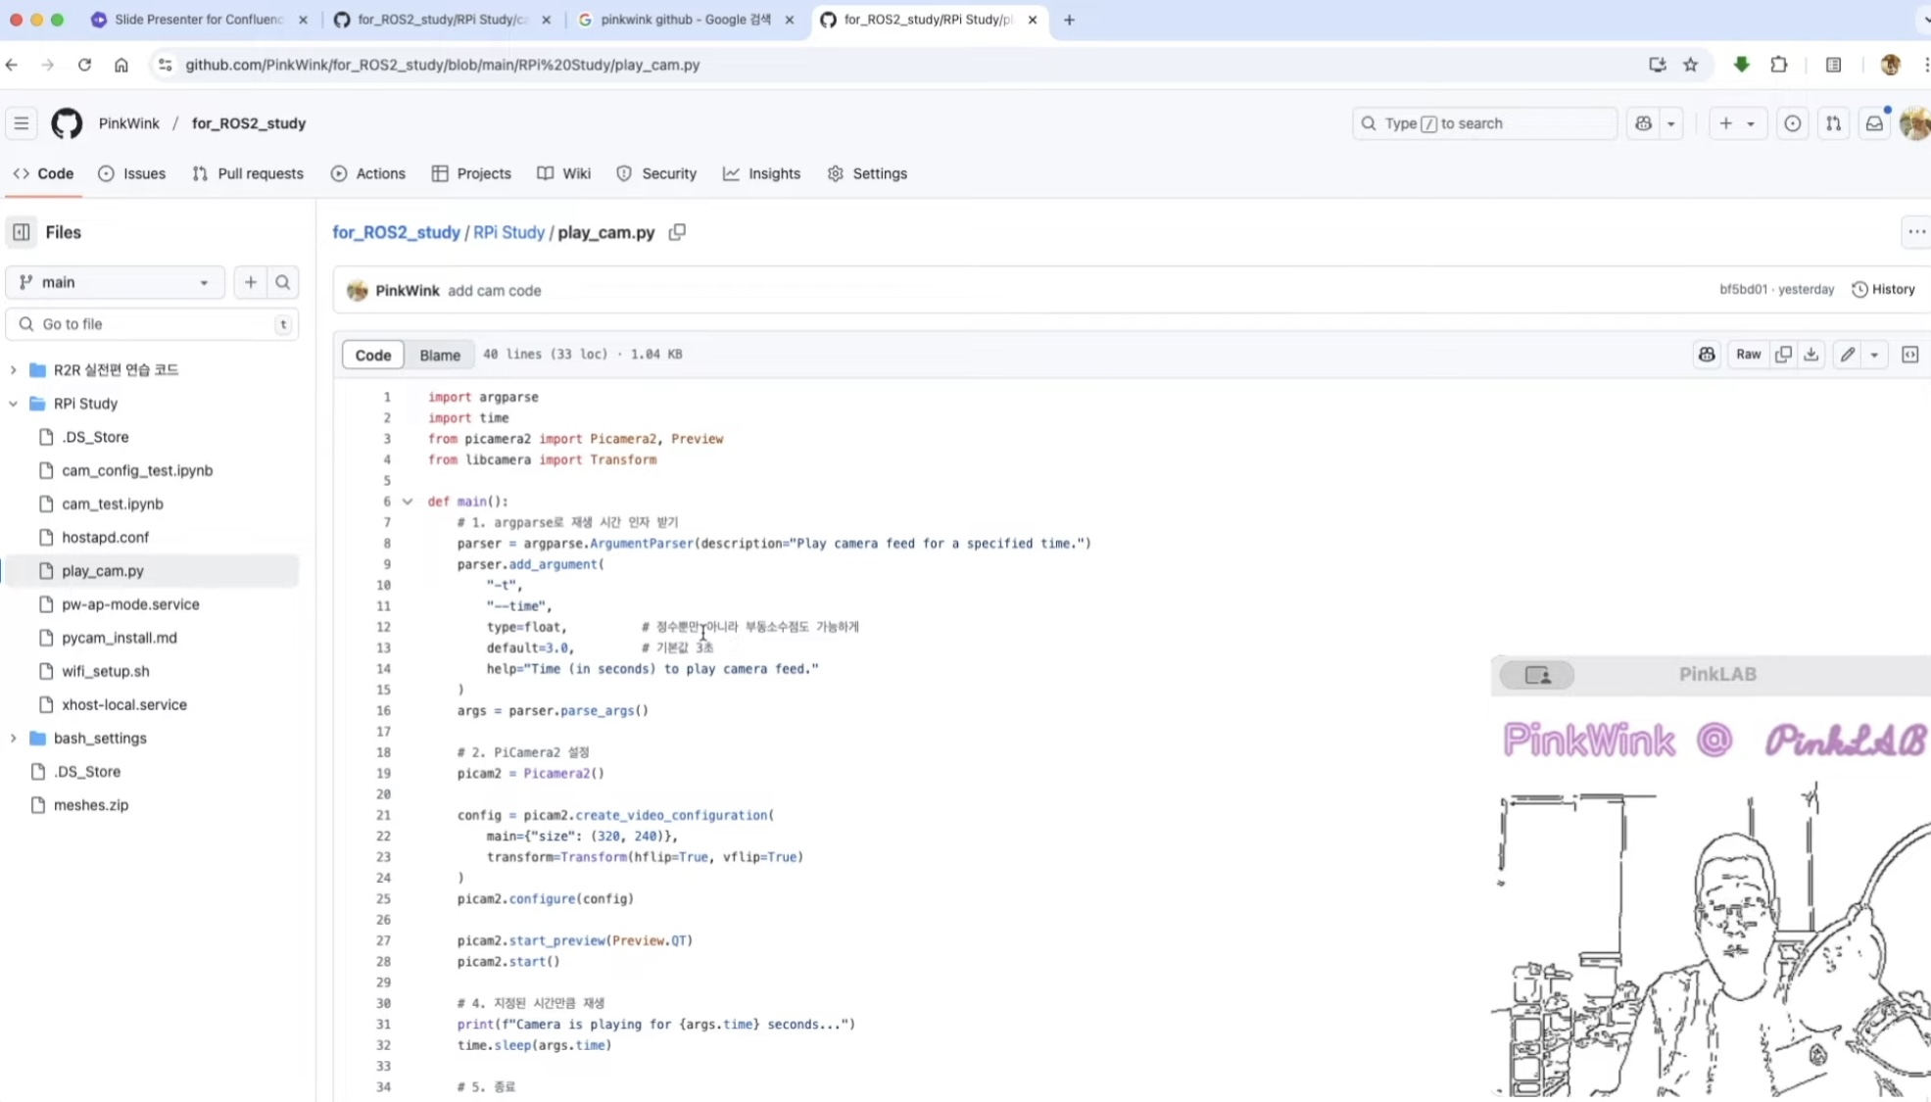
Task: Copy file path next to play_cam.py
Action: (677, 232)
